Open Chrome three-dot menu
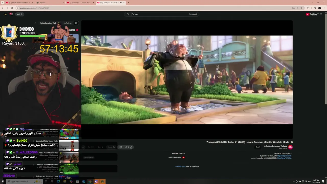 (x=324, y=8)
